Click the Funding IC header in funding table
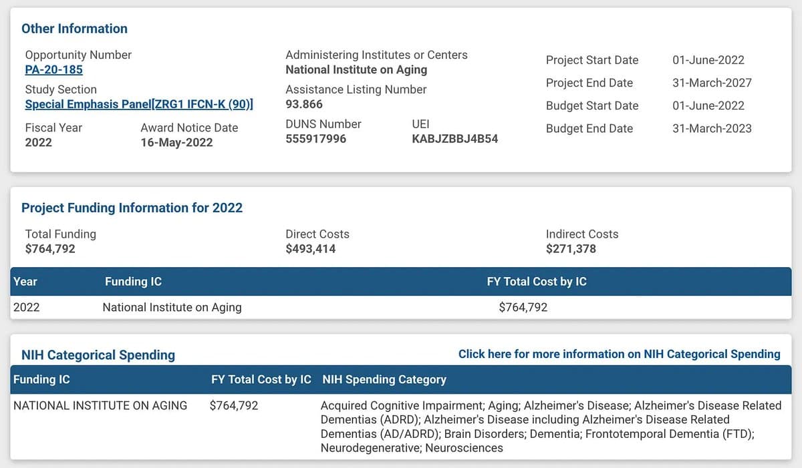 [x=133, y=282]
